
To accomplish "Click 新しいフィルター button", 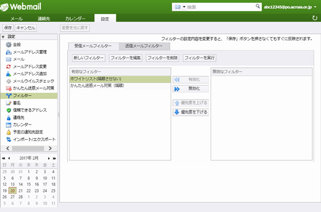I will pos(89,58).
